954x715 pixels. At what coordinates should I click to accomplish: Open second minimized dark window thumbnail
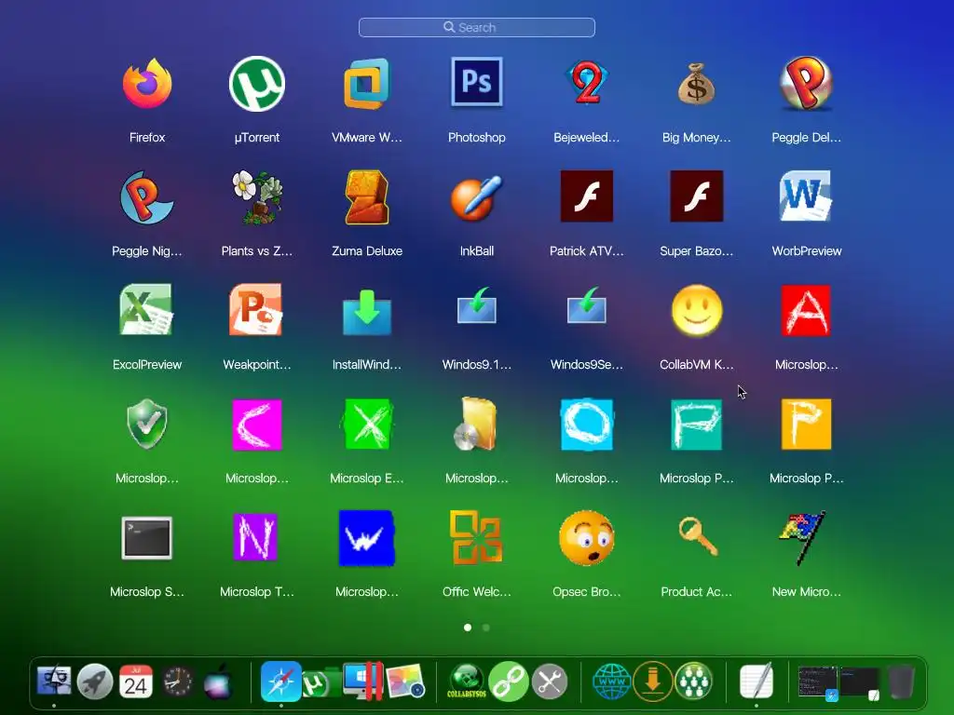[860, 682]
